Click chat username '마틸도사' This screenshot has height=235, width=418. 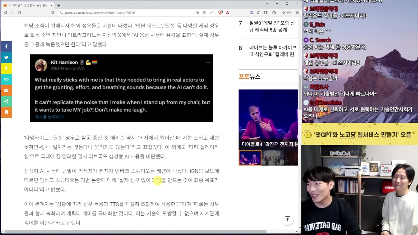319,87
